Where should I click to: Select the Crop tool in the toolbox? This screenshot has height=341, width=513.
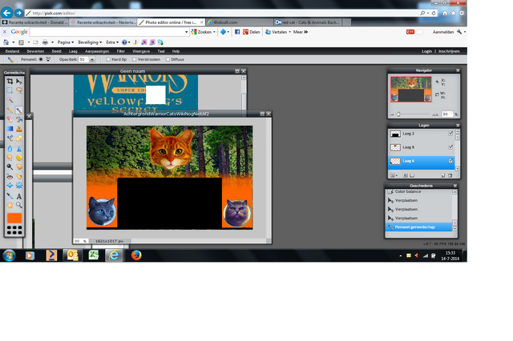pyautogui.click(x=10, y=81)
